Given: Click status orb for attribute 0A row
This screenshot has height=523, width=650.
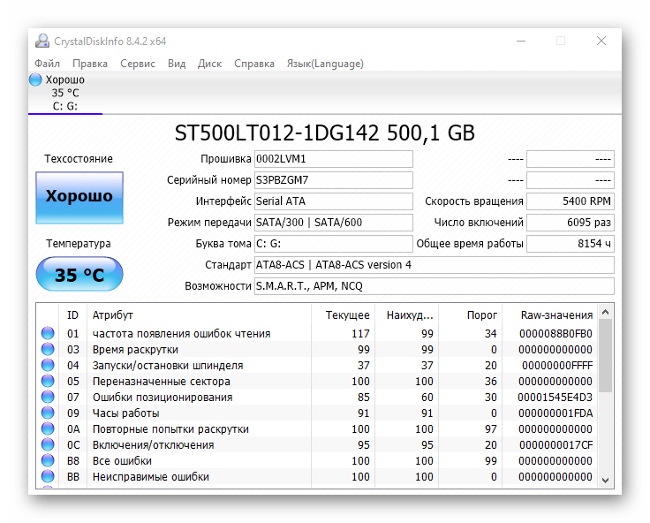Looking at the screenshot, I should (x=48, y=428).
